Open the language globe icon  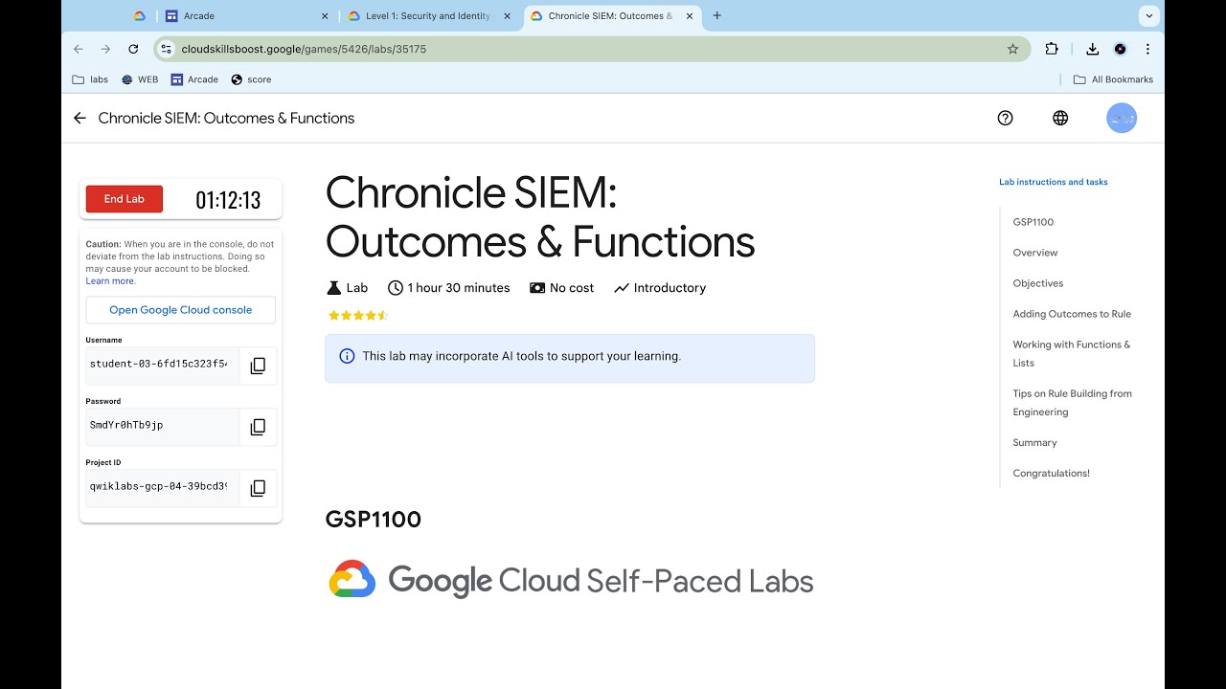1060,118
